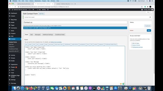Open Comments in the sidebar
The width and height of the screenshot is (163, 91).
(x=14, y=28)
